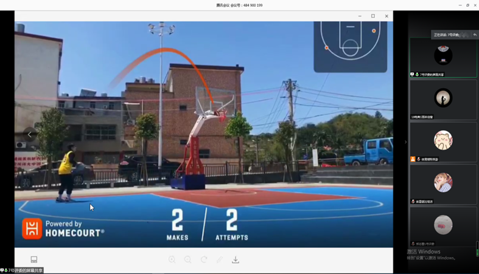
Task: Select the second participant tile with silhouette avatar
Action: tap(443, 99)
